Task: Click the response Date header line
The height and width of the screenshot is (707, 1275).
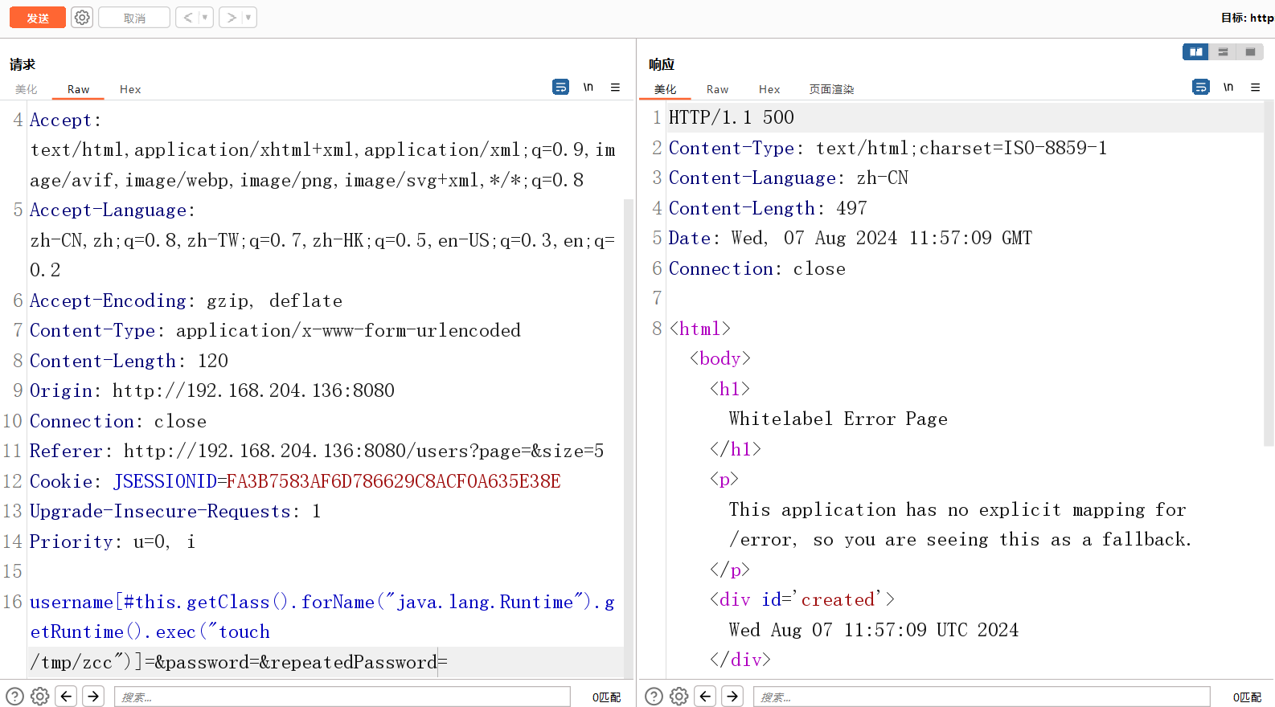Action: tap(851, 238)
